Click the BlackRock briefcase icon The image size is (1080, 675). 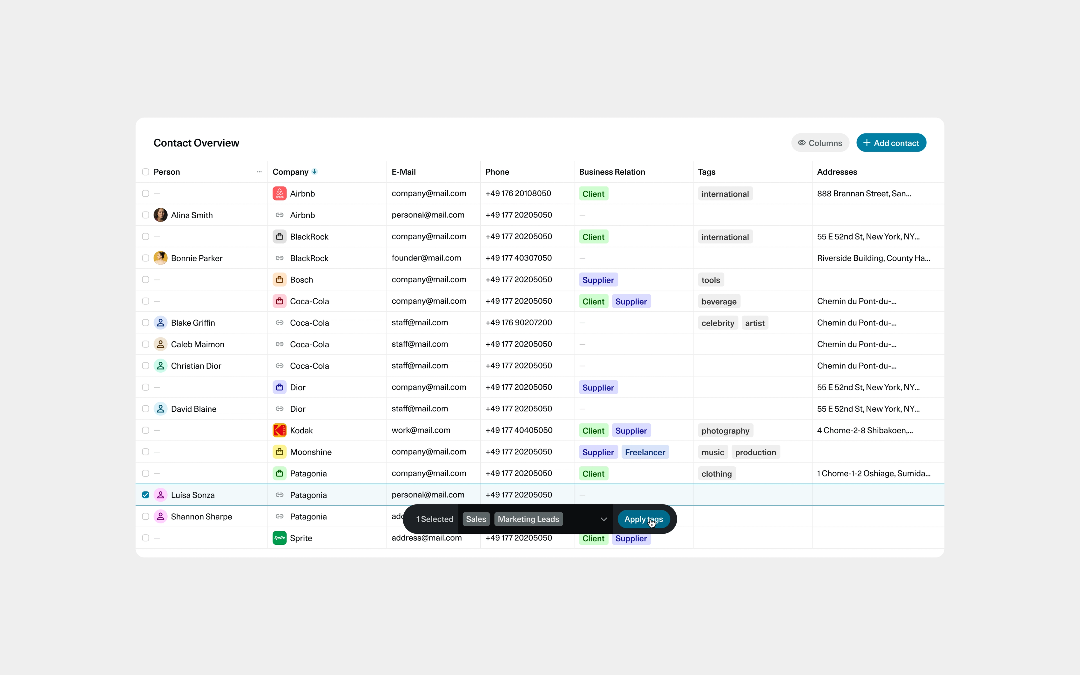click(279, 237)
